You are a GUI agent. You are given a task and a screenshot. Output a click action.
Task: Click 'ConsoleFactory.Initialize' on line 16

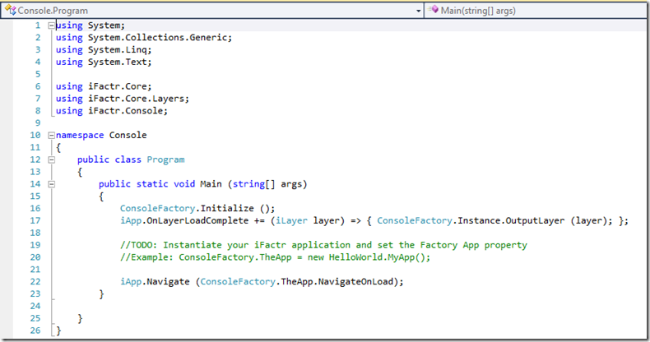(x=187, y=209)
